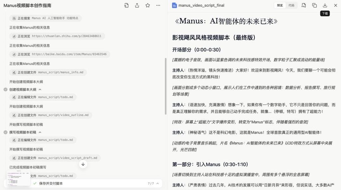Click the heading 影视飓风风格视频脚本（最终版）
The image size is (341, 190).
214,38
